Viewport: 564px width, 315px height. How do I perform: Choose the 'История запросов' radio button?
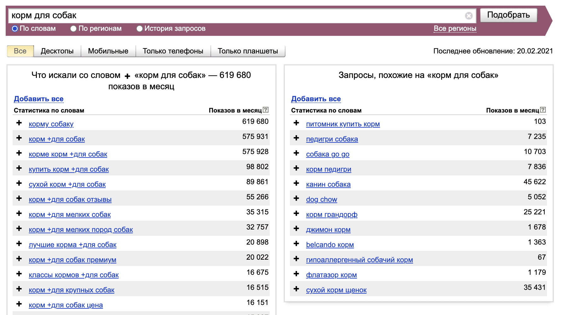coord(139,29)
